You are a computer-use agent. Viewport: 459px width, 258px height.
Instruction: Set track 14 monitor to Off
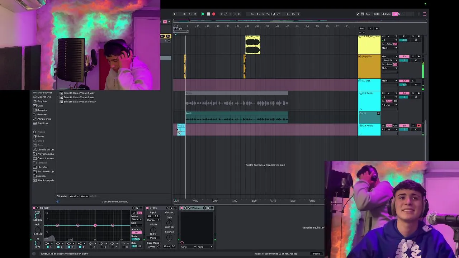coord(395,101)
